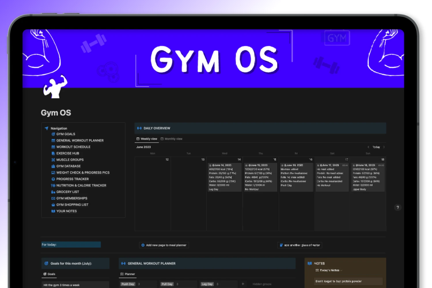Open the June 18, 2023 Upper Body card
Viewport: 432px width, 288px height.
tap(368, 177)
